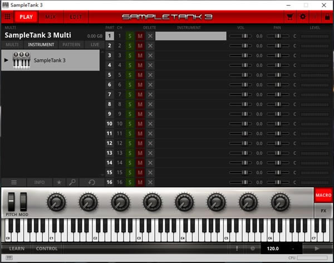Open the MIDI channel selector for part 10
Screen dimensions: 334x263
click(x=120, y=124)
